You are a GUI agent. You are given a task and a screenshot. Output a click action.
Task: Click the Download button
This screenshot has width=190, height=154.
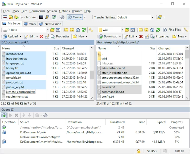click(108, 36)
